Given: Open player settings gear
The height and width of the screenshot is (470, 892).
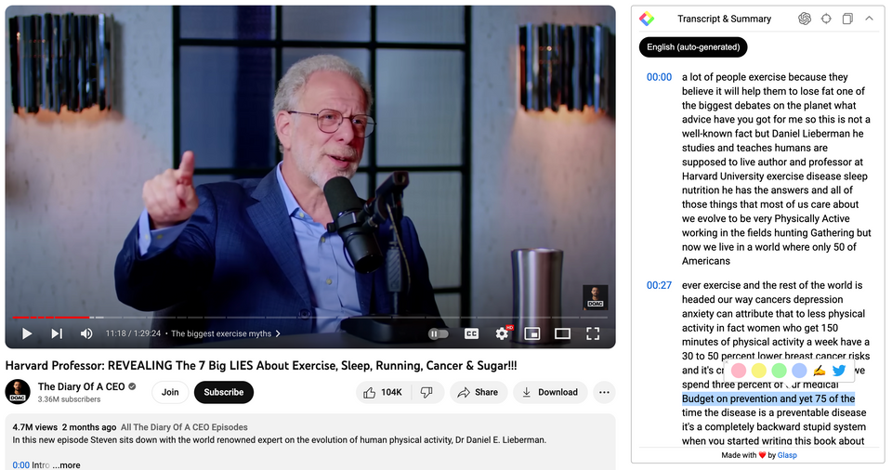Looking at the screenshot, I should [x=503, y=333].
